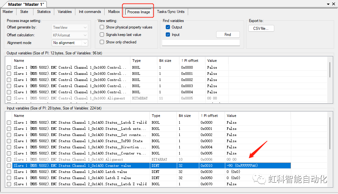The image size is (338, 194).
Task: Check the Status__TxPDO State row checkbox
Action: [x=9, y=141]
